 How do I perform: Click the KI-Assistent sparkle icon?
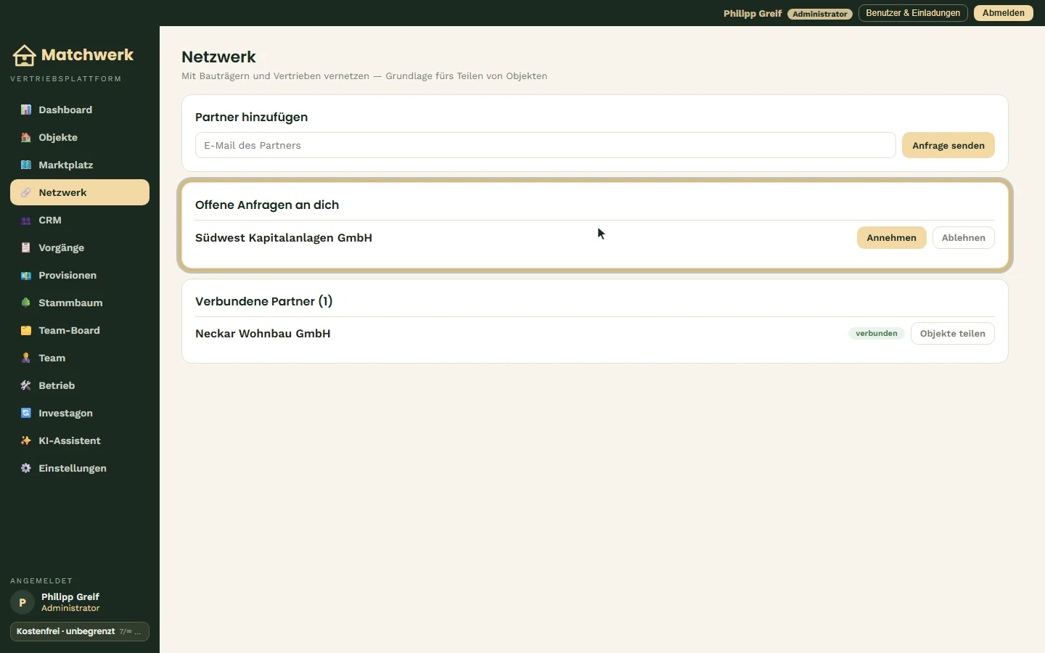(x=26, y=440)
